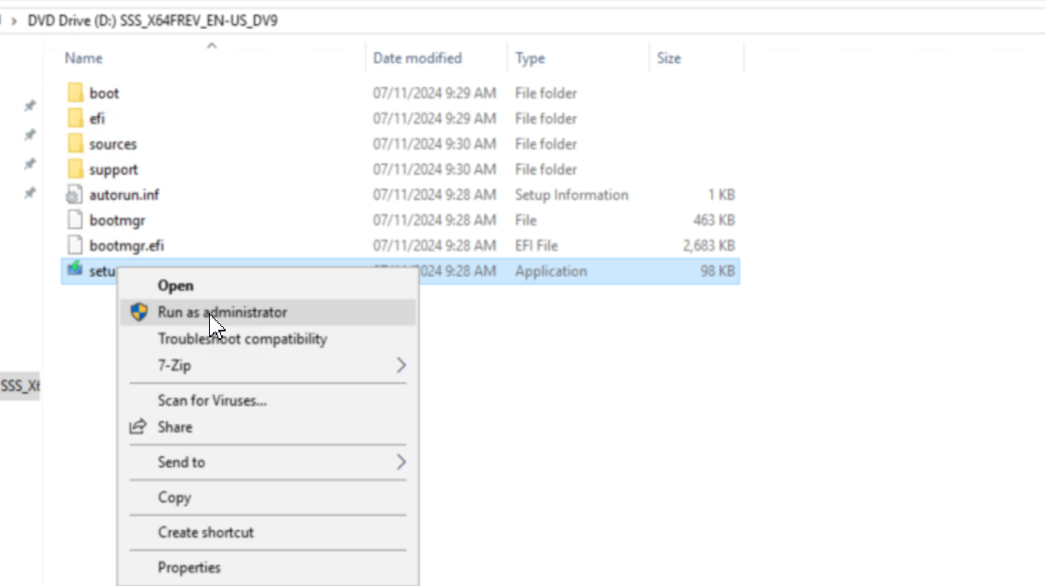Expand the 7-Zip submenu arrow

tap(401, 366)
